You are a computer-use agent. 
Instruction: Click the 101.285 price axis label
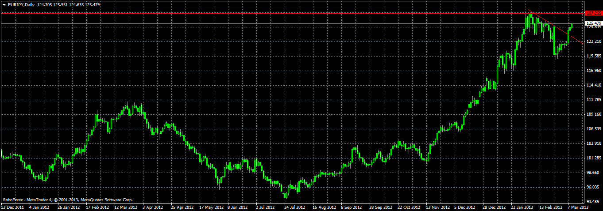[x=593, y=158]
